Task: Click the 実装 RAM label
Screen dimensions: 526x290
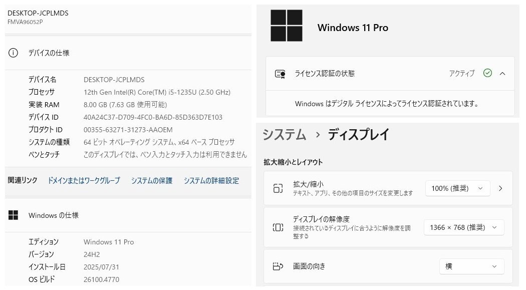Action: pyautogui.click(x=44, y=105)
